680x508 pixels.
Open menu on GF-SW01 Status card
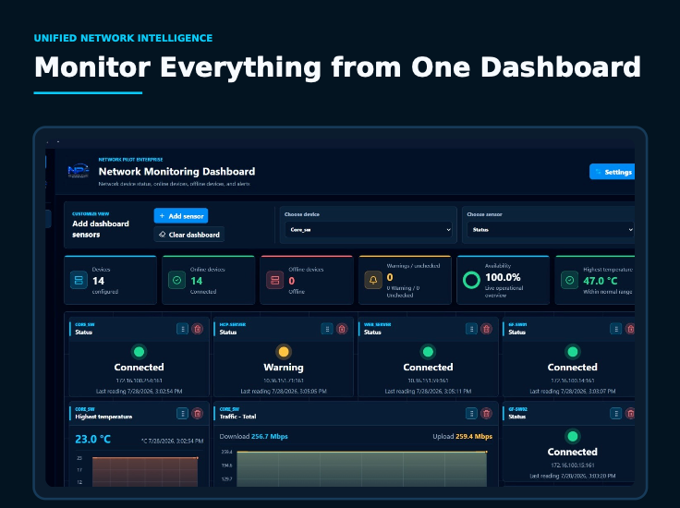[616, 329]
